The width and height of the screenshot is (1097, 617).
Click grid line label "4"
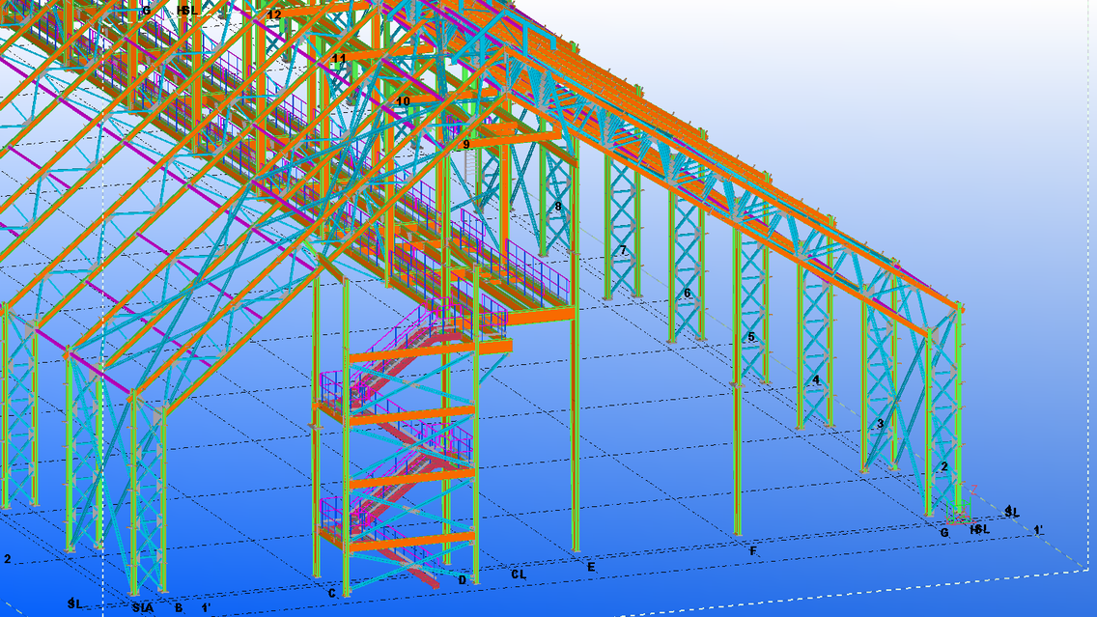pyautogui.click(x=816, y=380)
